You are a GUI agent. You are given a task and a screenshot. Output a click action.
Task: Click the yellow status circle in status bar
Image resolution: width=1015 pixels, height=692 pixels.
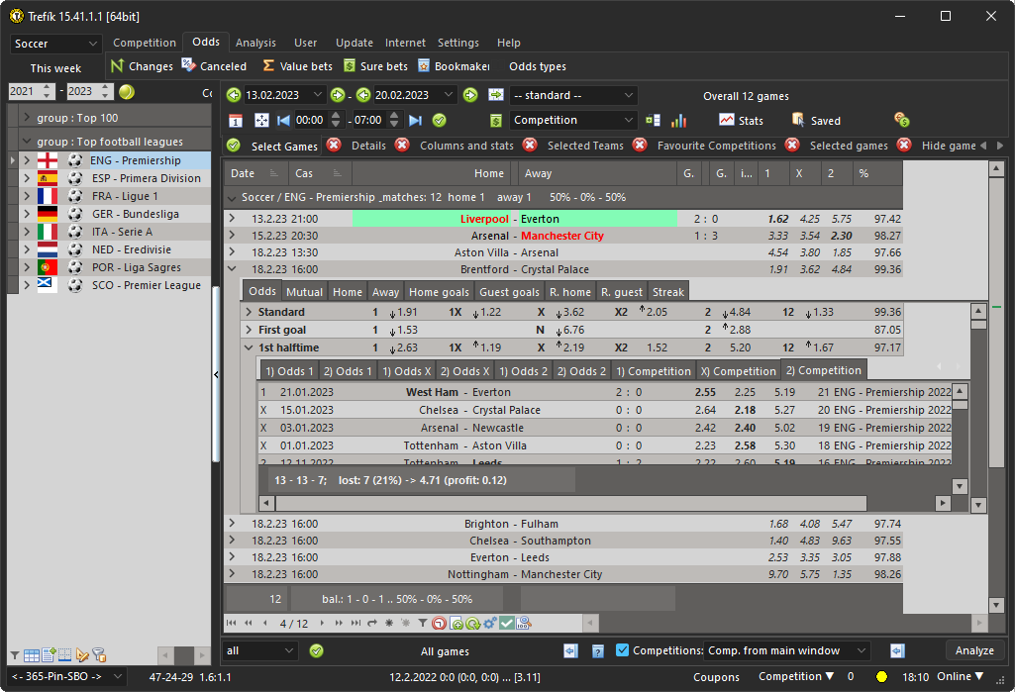coord(881,677)
